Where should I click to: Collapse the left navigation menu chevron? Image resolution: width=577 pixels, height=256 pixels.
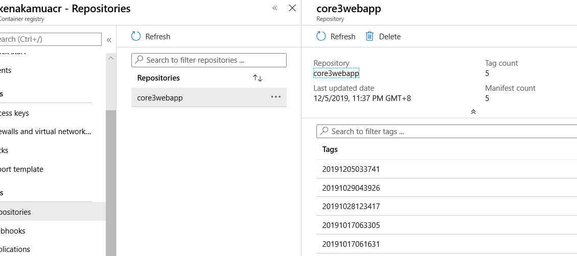click(x=109, y=40)
